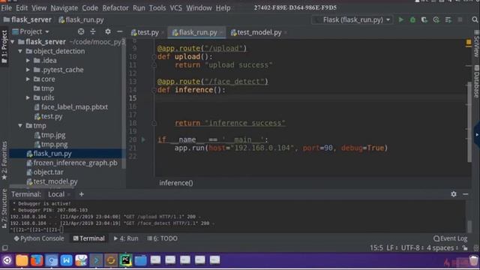
Task: Click the 15:5 caret position in status bar
Action: [x=376, y=247]
